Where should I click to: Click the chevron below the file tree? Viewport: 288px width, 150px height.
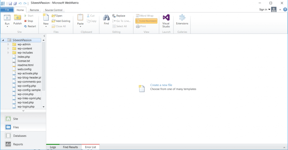click(x=23, y=111)
